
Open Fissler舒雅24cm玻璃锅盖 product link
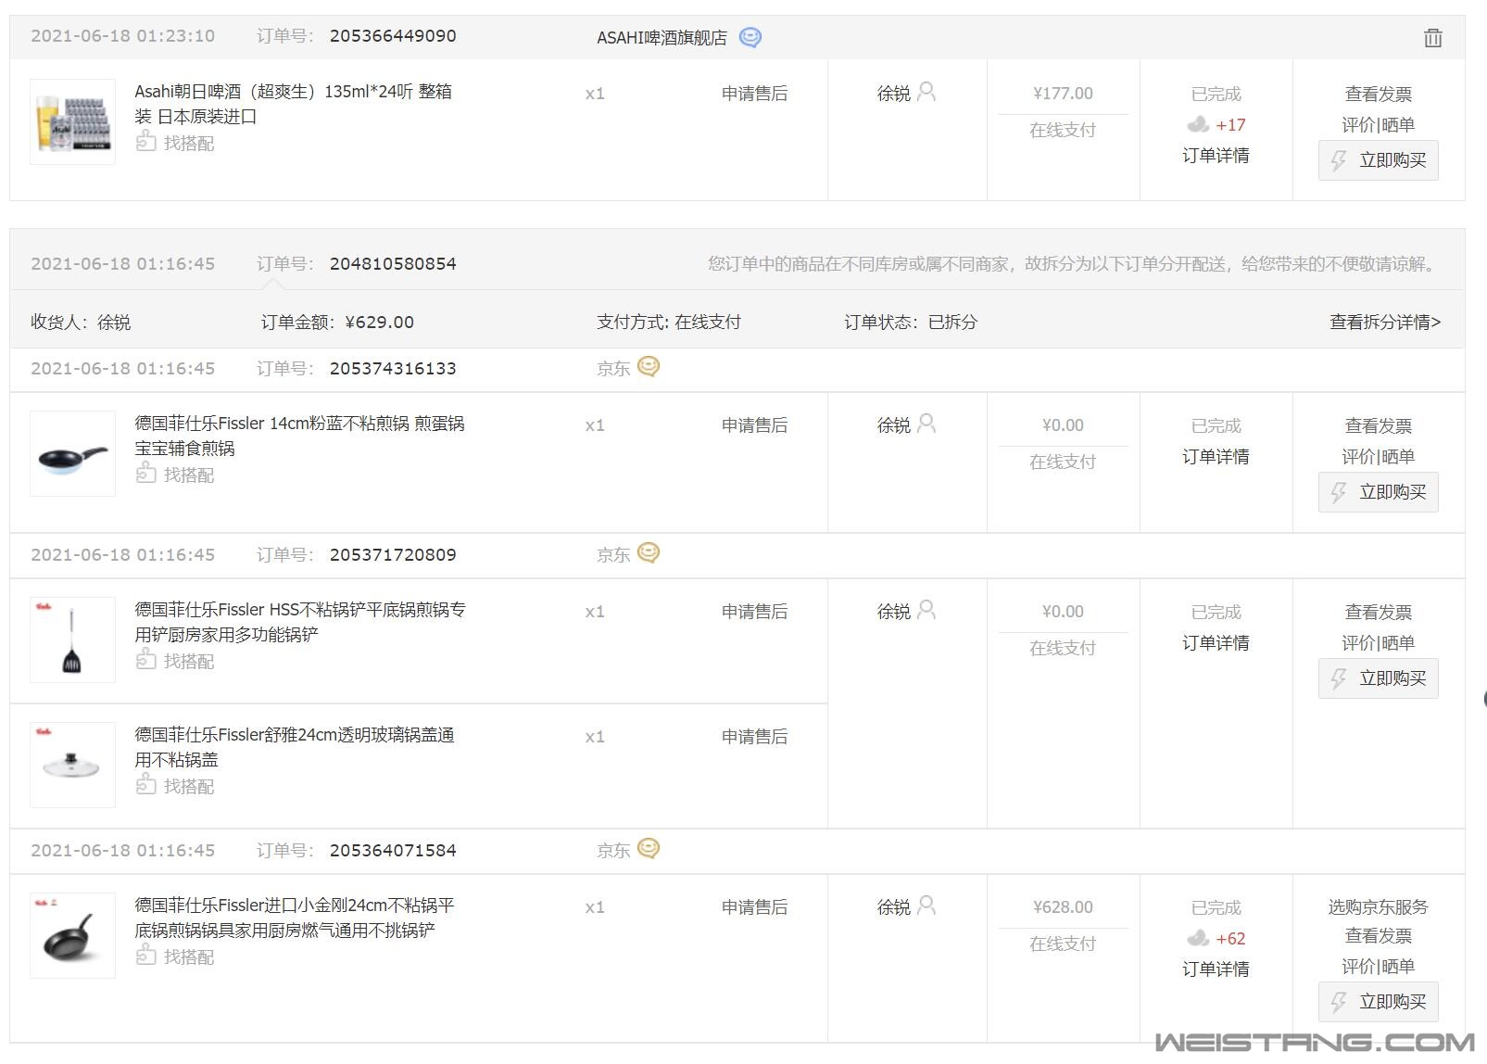pos(295,747)
